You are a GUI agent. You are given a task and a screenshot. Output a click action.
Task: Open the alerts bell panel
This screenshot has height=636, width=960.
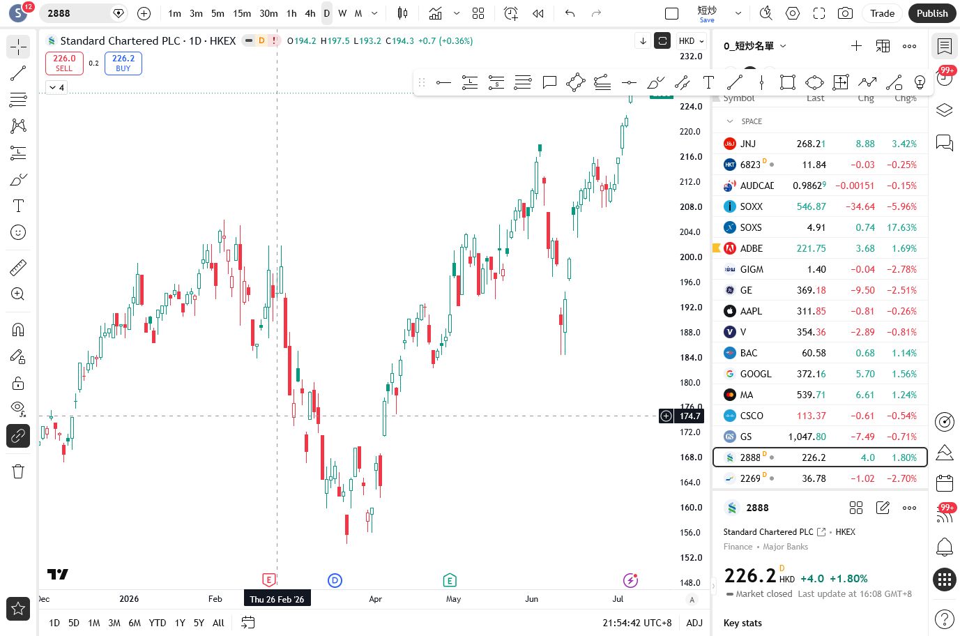[945, 546]
